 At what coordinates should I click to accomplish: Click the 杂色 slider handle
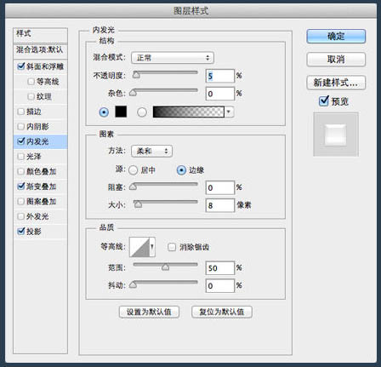(x=133, y=93)
